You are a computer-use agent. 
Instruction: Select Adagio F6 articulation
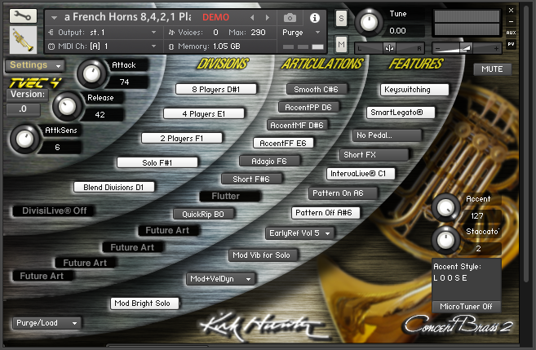pyautogui.click(x=269, y=161)
